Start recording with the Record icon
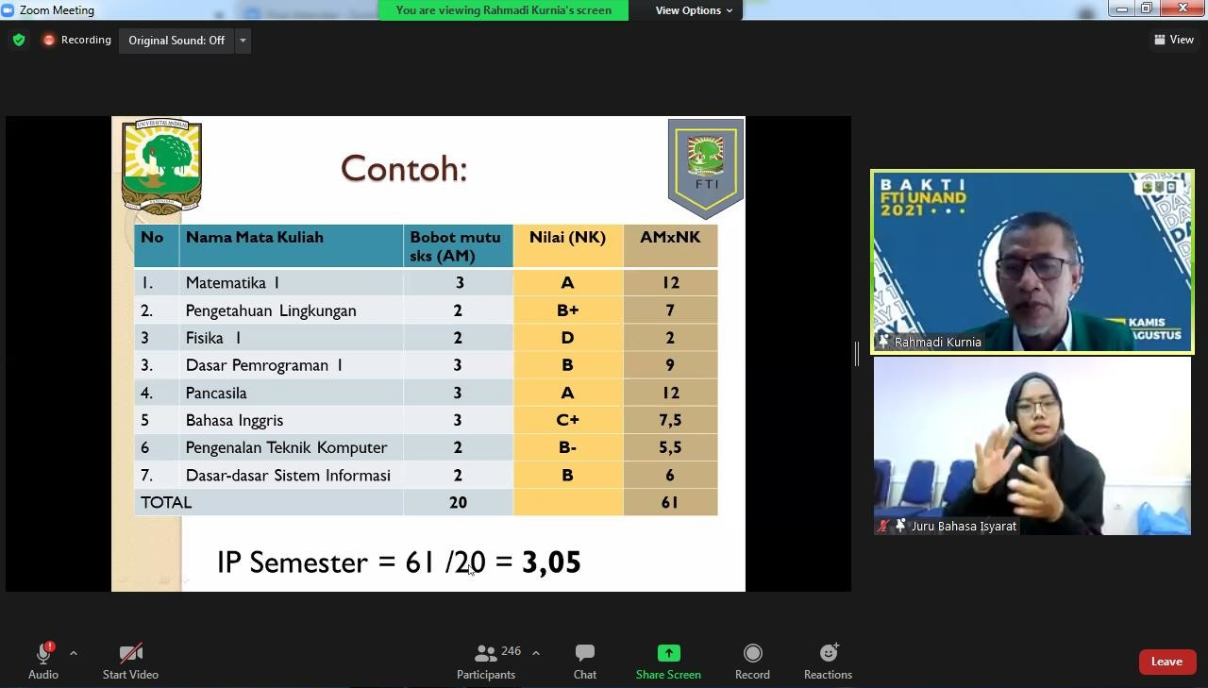Viewport: 1208px width, 688px height. pos(752,653)
